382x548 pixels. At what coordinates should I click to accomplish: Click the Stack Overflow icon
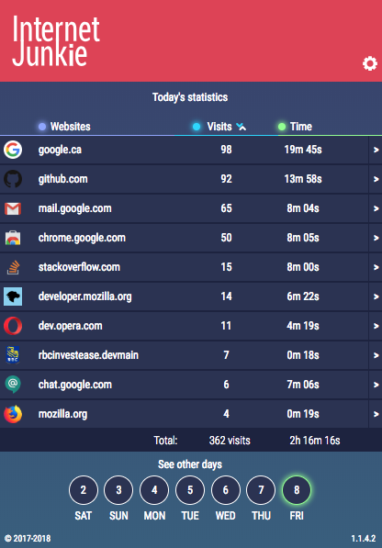(x=13, y=267)
